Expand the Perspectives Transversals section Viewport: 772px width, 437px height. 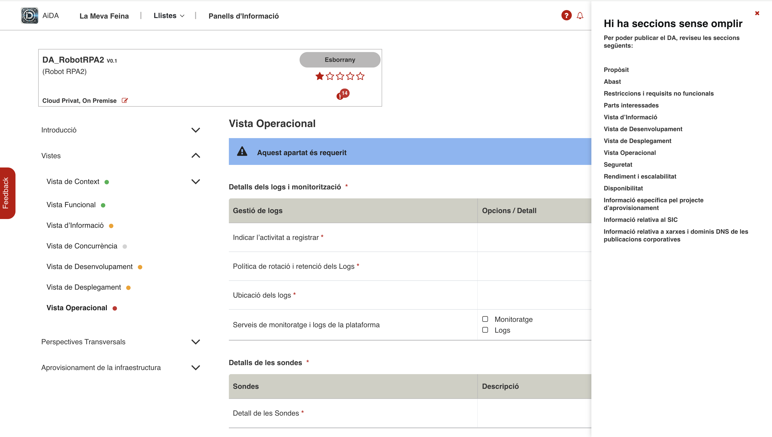point(196,342)
